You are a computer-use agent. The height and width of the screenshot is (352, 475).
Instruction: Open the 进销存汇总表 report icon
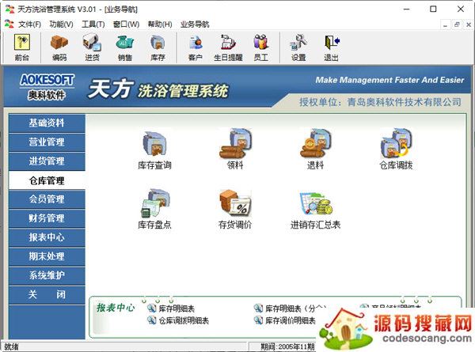[315, 210]
